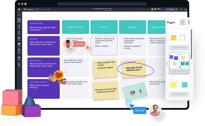
Task: Click the download icon
Action: point(186,9)
